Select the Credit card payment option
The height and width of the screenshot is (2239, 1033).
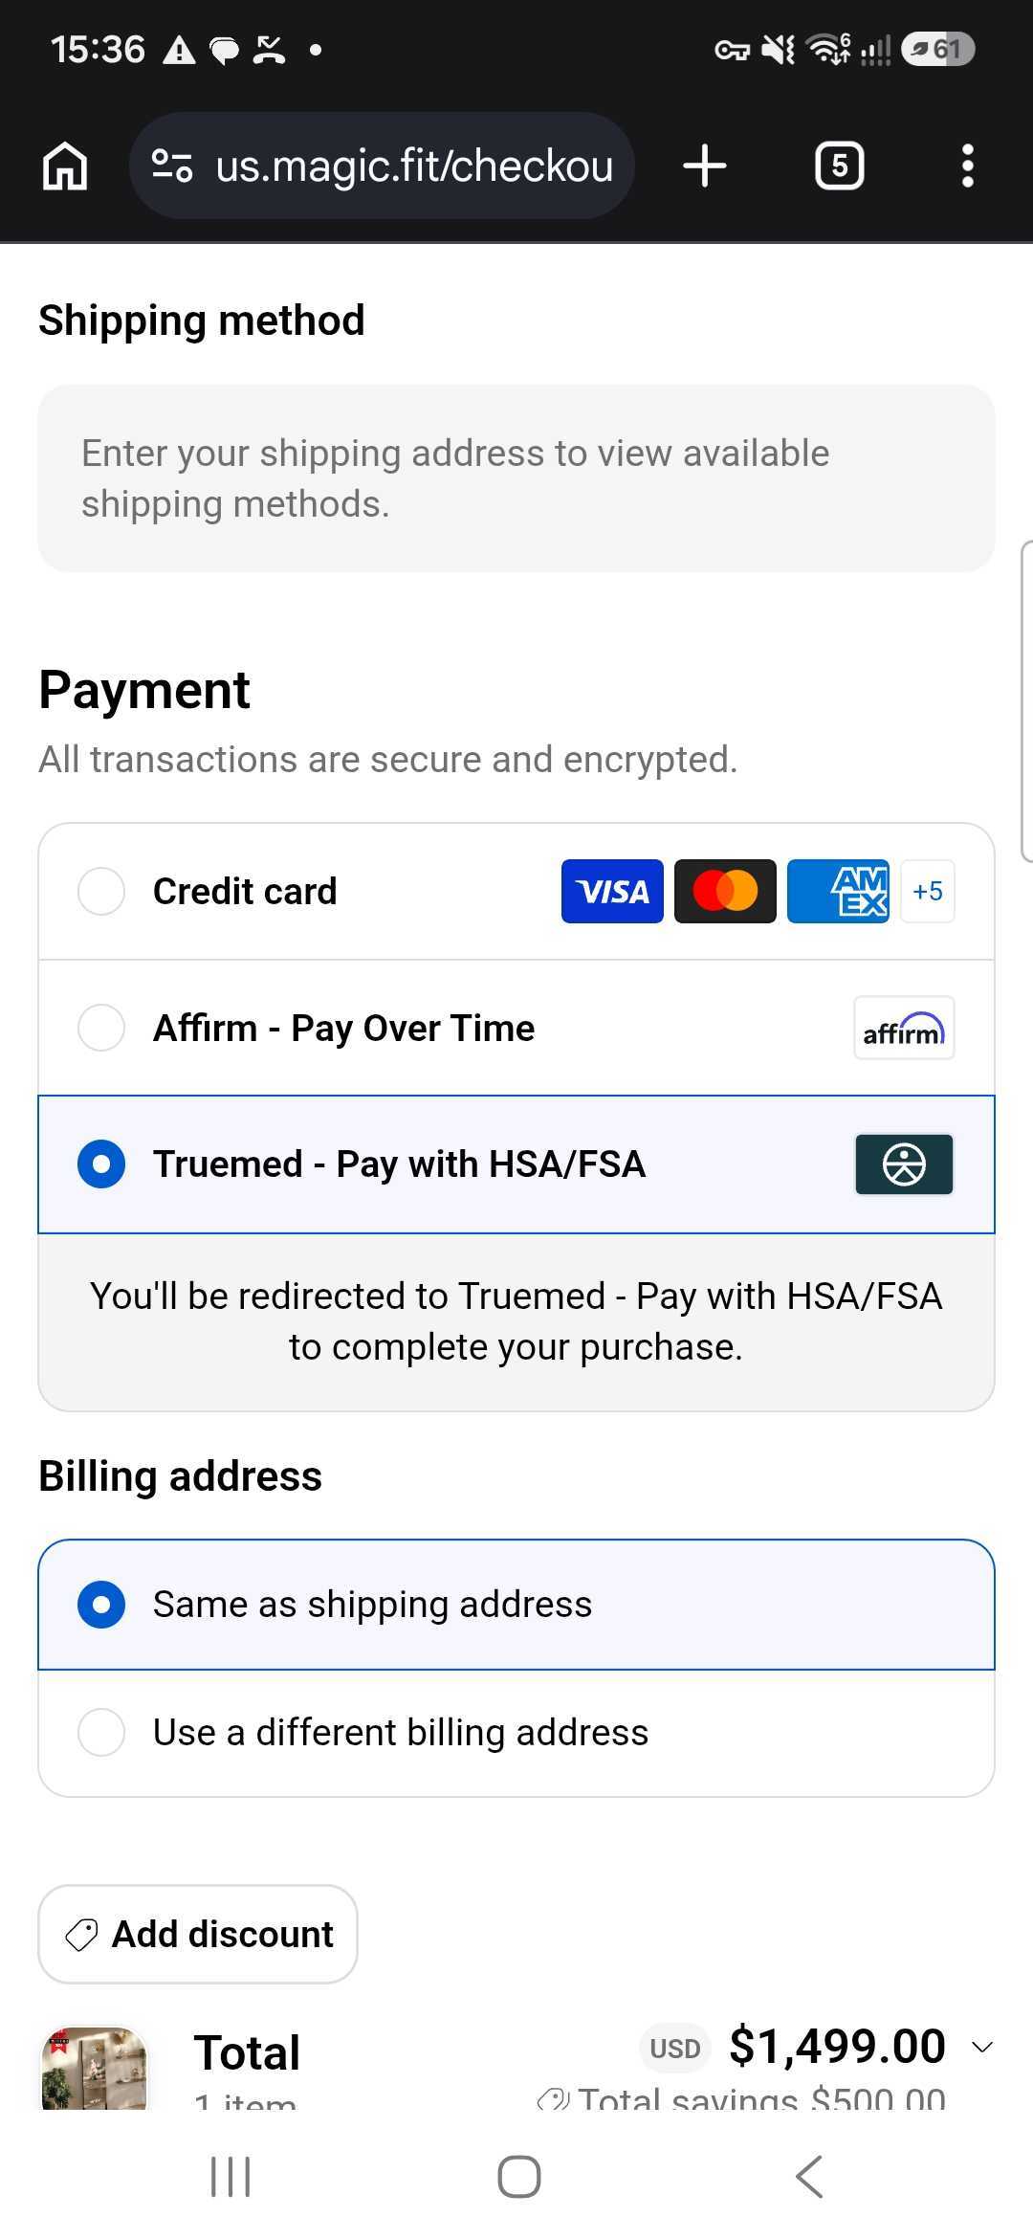pos(516,892)
